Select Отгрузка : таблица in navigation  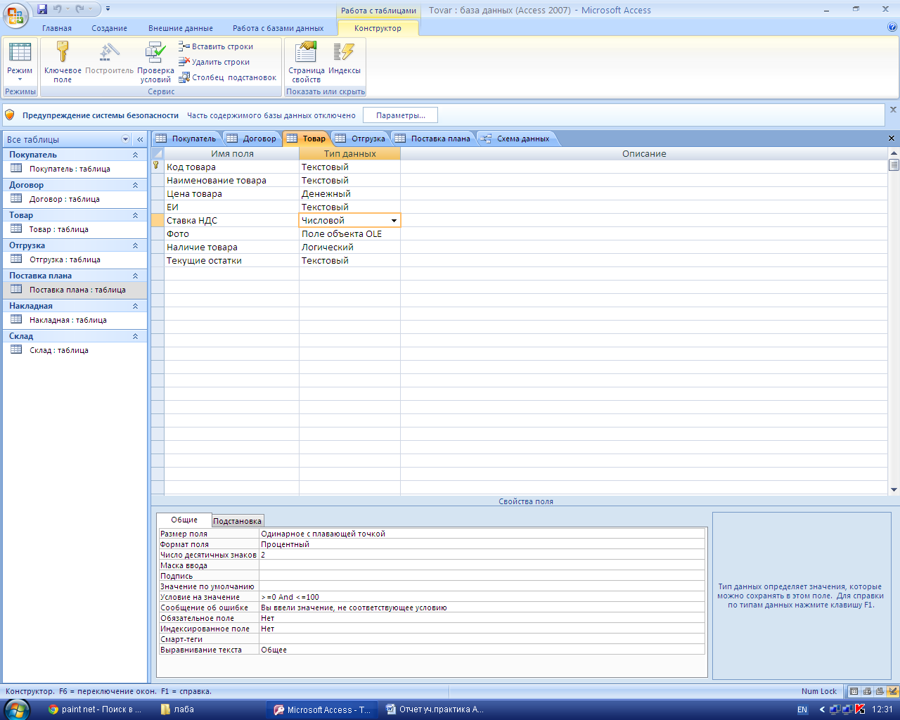[75, 259]
